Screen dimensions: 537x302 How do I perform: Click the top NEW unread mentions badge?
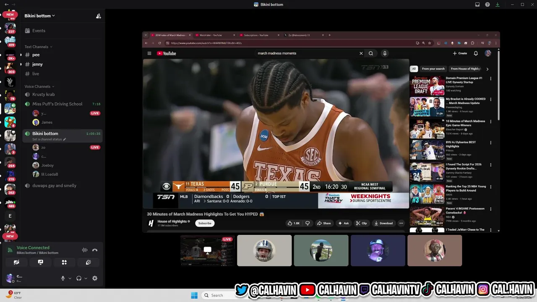tap(10, 14)
